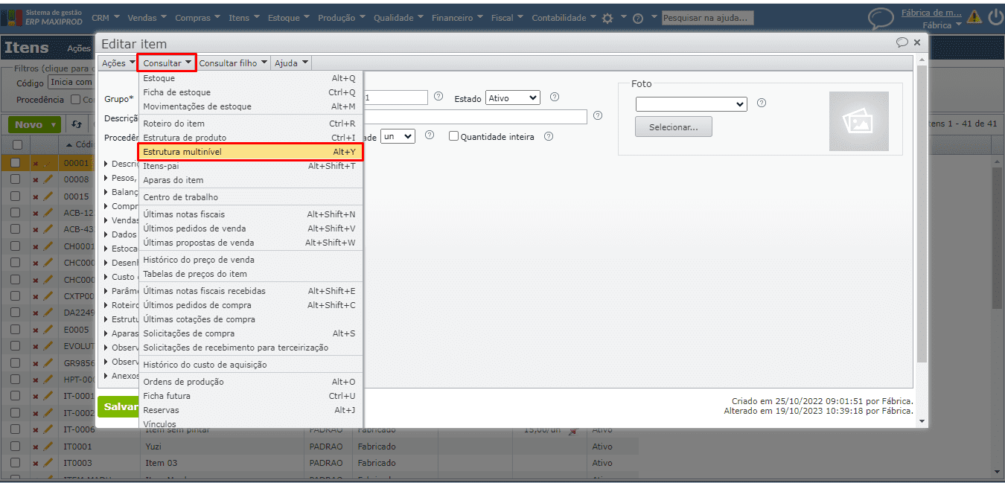1005x483 pixels.
Task: Choose Ficha de estoque menu entry
Action: point(251,92)
